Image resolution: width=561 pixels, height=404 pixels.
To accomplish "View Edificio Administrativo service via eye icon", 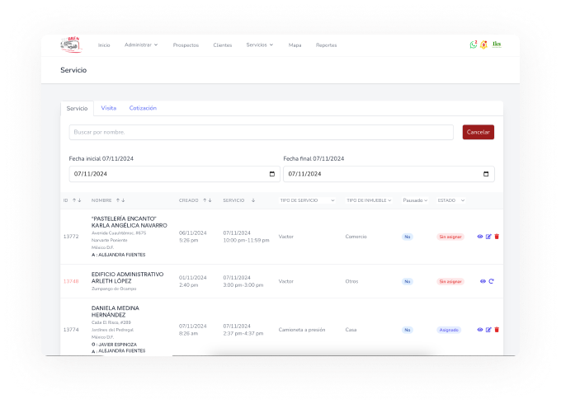I will pyautogui.click(x=483, y=281).
